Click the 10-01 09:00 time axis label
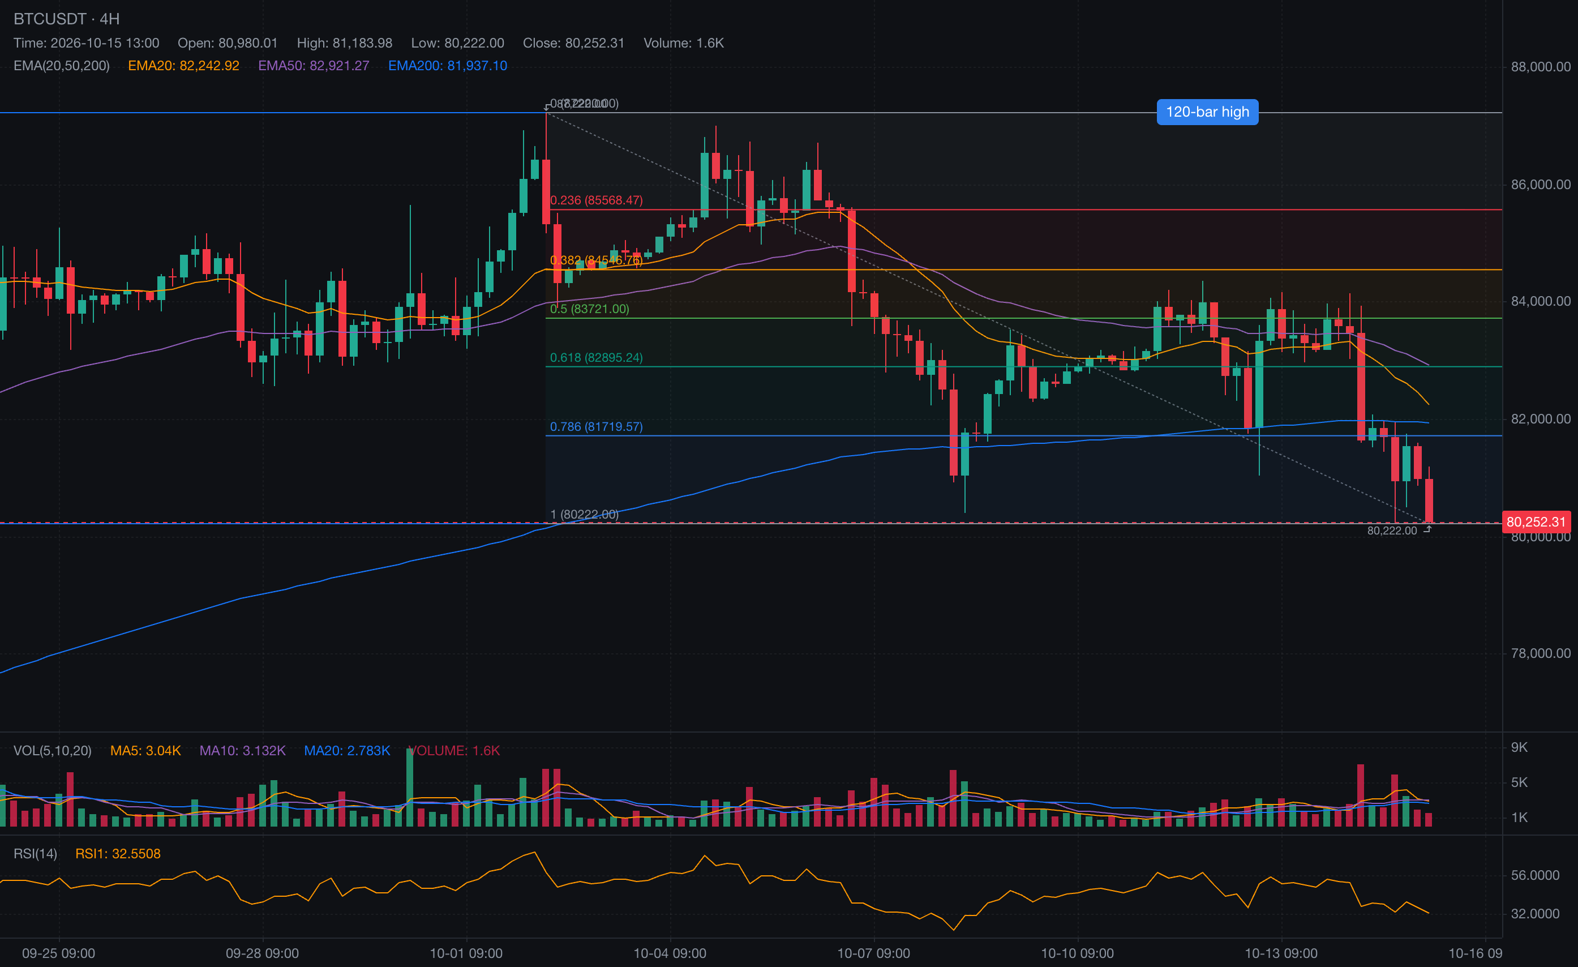The width and height of the screenshot is (1578, 967). click(x=466, y=953)
